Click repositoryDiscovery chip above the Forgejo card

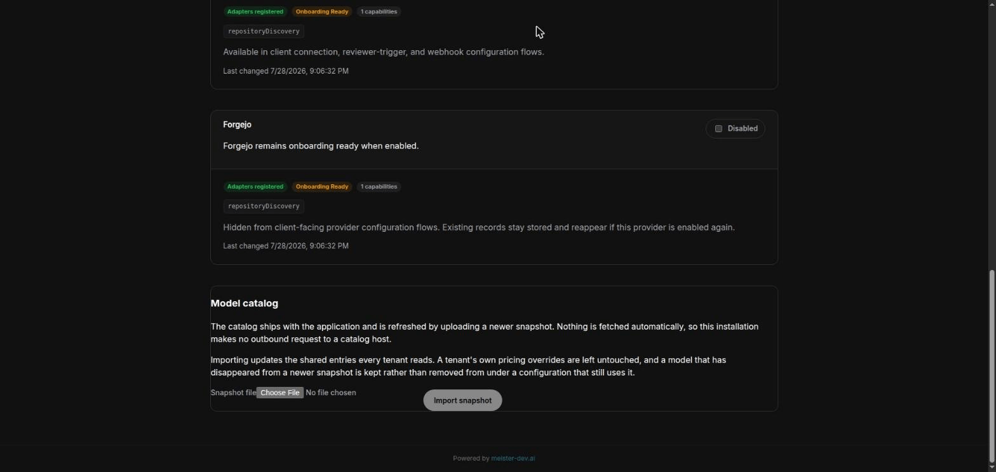264,31
